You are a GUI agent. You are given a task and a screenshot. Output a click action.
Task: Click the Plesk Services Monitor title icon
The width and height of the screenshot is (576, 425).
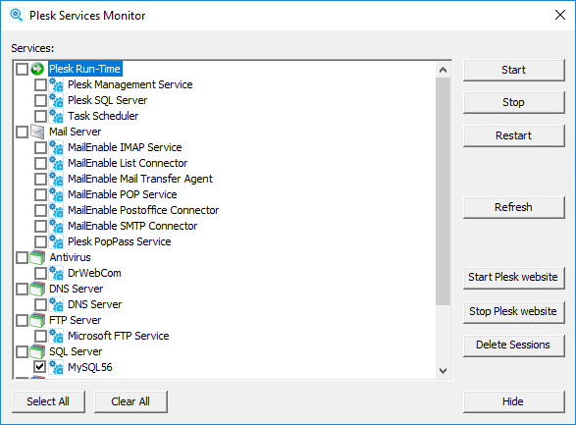pos(16,15)
